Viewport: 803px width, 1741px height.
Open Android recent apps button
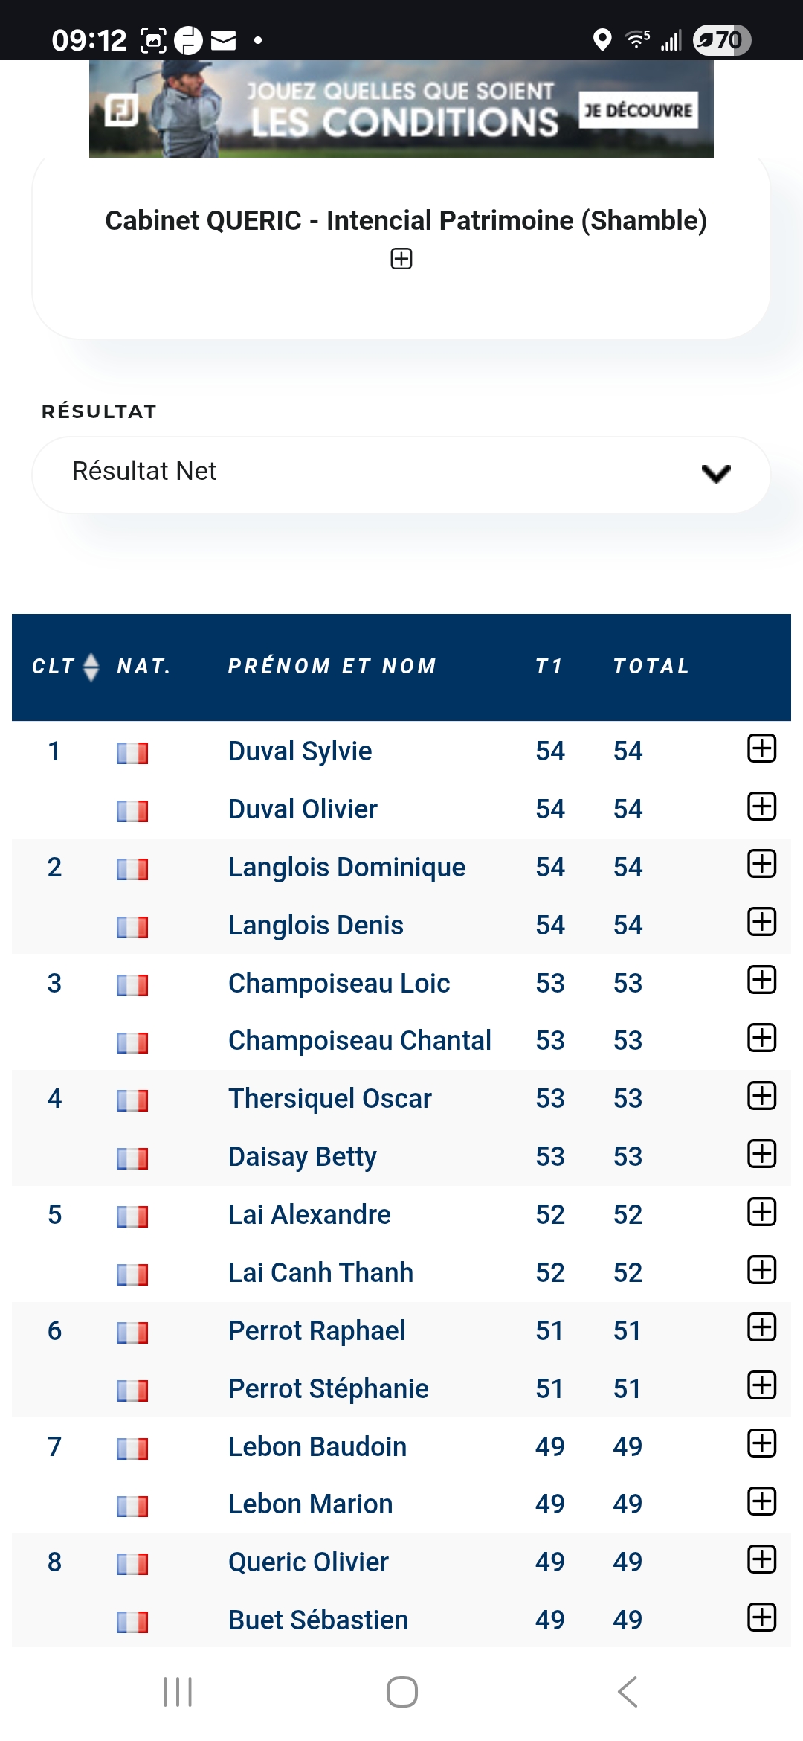click(x=178, y=1692)
